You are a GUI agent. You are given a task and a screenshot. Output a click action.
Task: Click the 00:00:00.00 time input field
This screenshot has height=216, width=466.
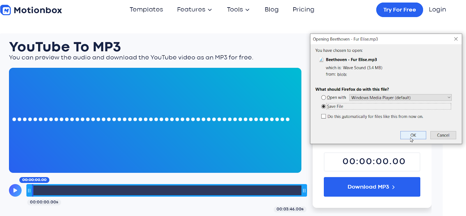372,162
